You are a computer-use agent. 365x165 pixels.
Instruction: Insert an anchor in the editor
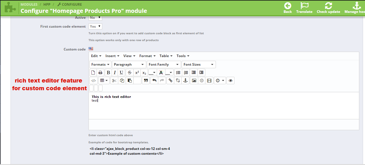(185, 81)
